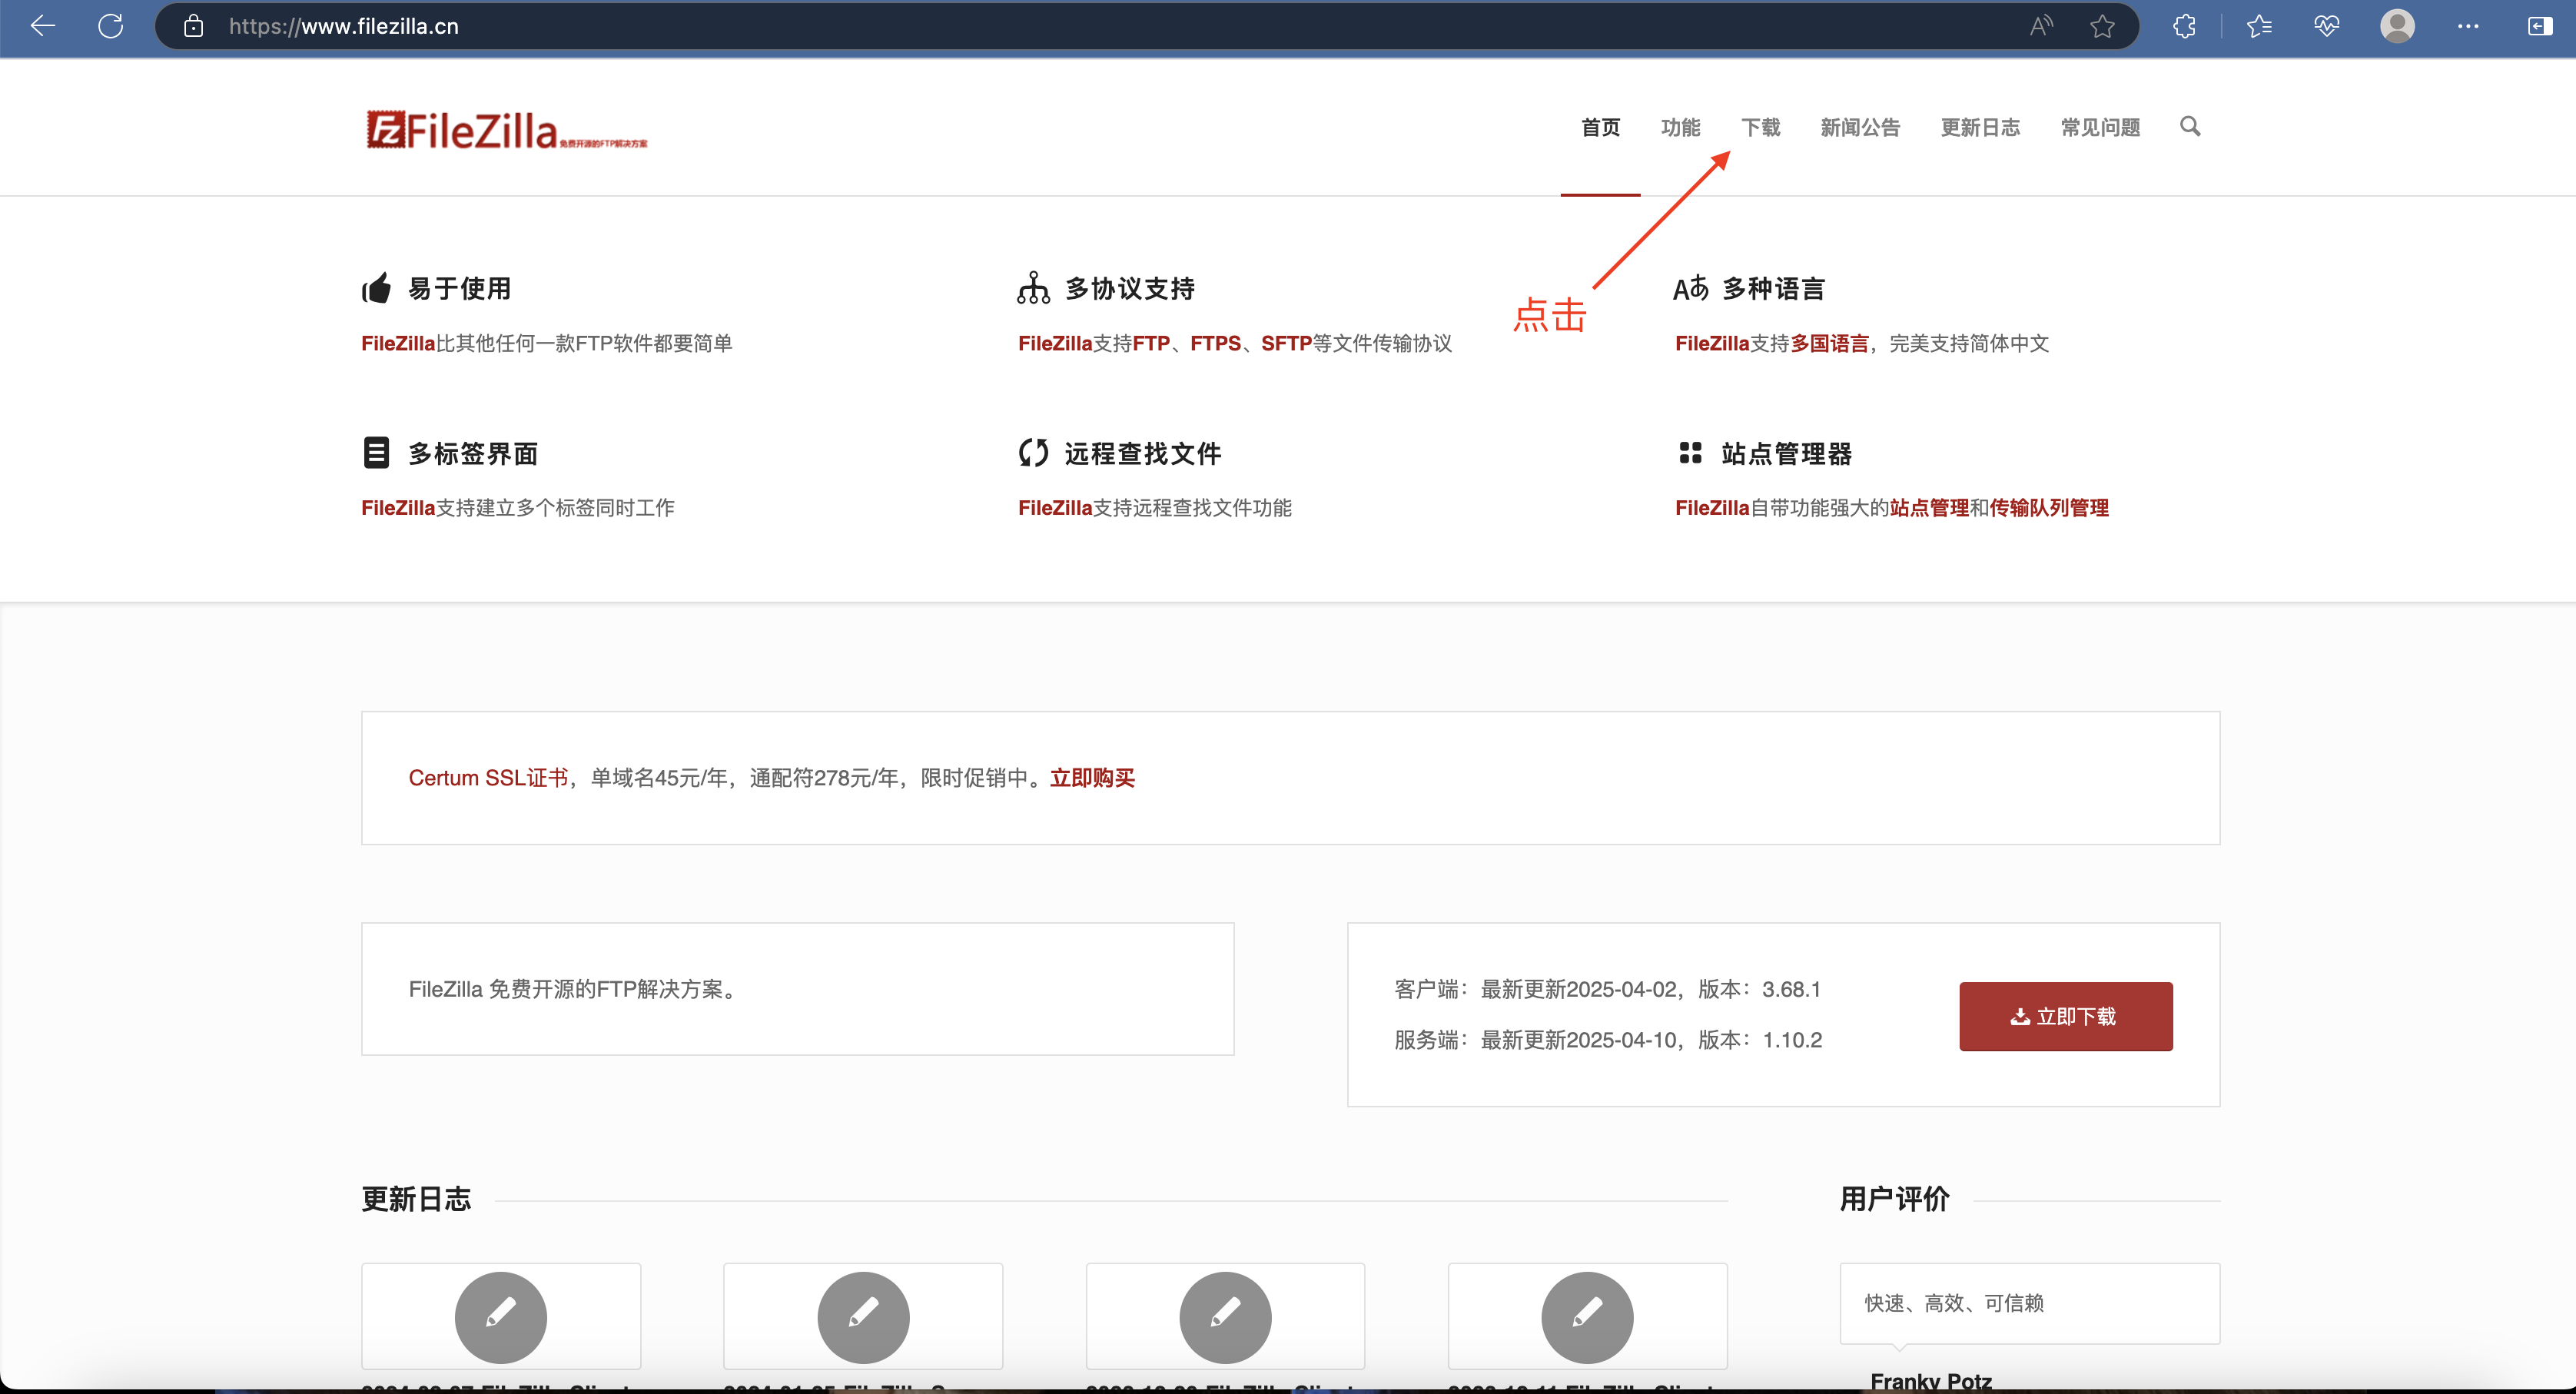Image resolution: width=2576 pixels, height=1394 pixels.
Task: Open the 新闻公告 navigation item
Action: click(1860, 127)
